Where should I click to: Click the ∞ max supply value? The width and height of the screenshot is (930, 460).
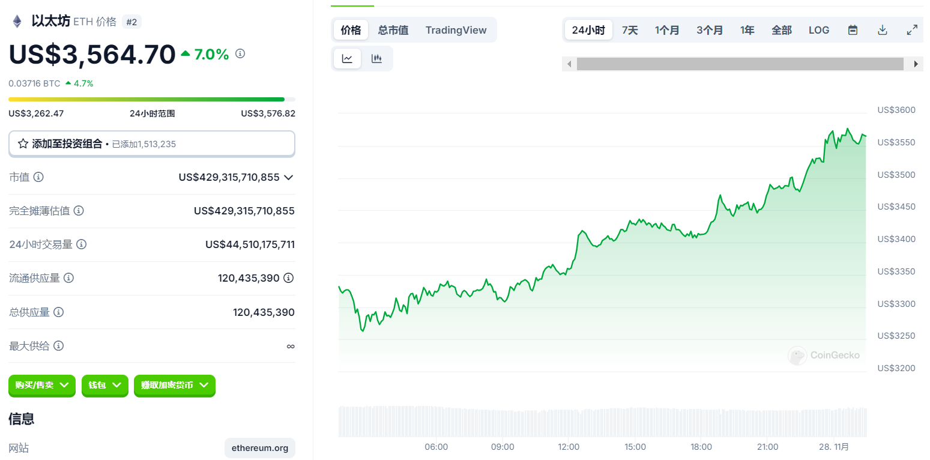[291, 346]
